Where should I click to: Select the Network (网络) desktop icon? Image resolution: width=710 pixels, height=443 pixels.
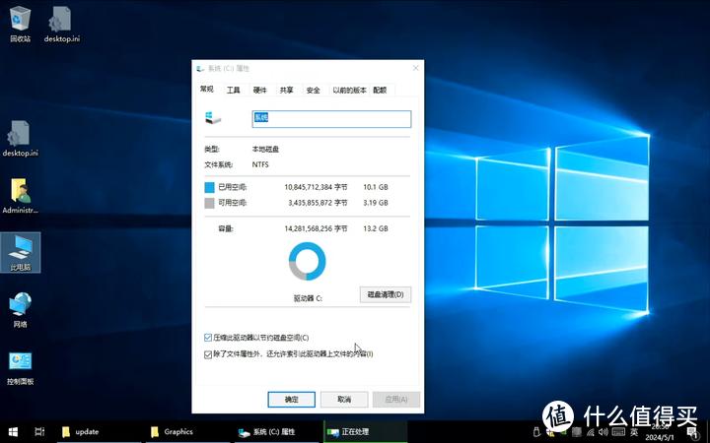click(20, 304)
